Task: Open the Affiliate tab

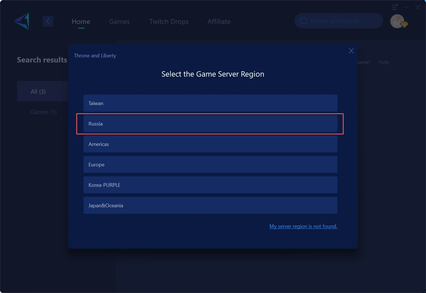Action: click(219, 22)
